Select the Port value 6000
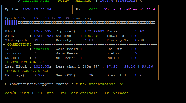Image resolution: width=186 pixels, height=103 pixels. tap(93, 9)
